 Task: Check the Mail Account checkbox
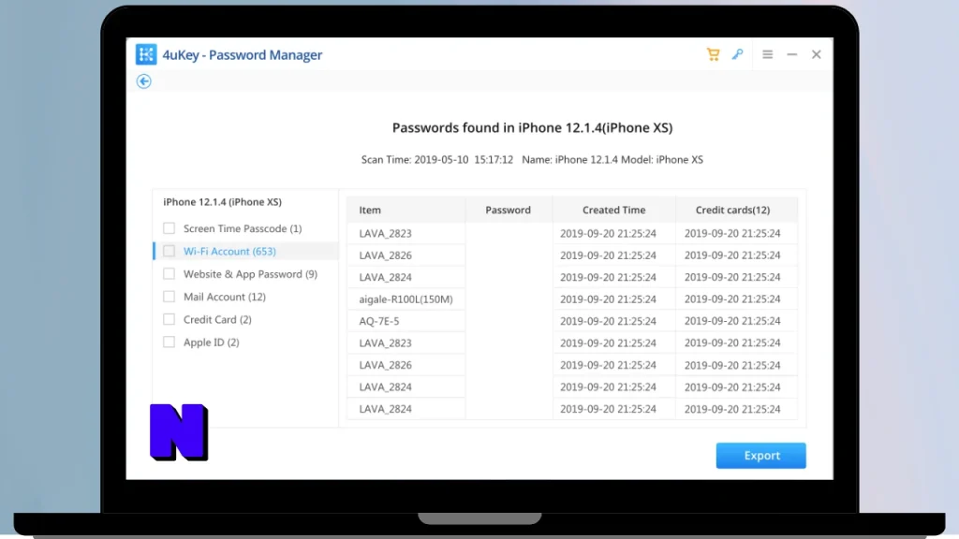[x=169, y=297]
